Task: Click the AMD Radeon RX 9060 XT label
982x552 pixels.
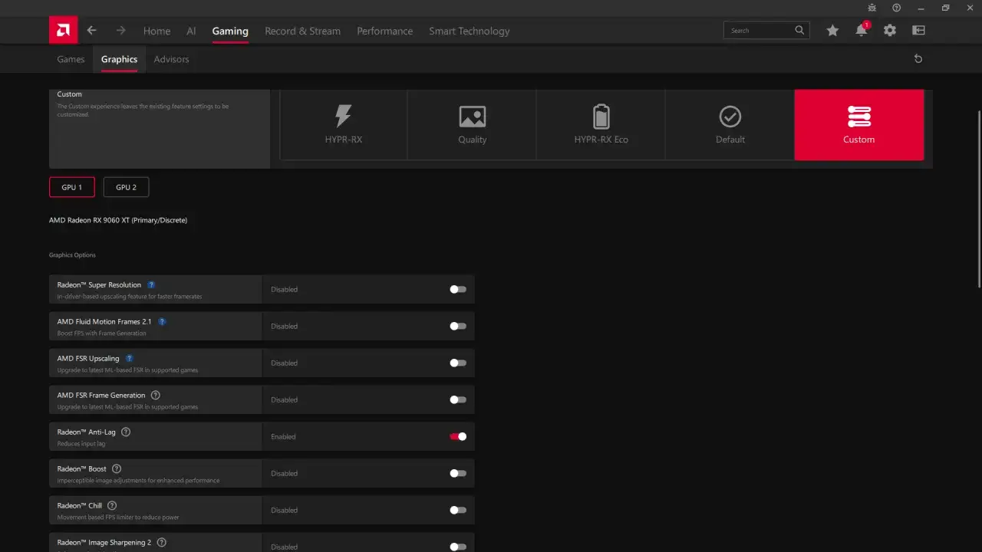Action: pos(118,221)
